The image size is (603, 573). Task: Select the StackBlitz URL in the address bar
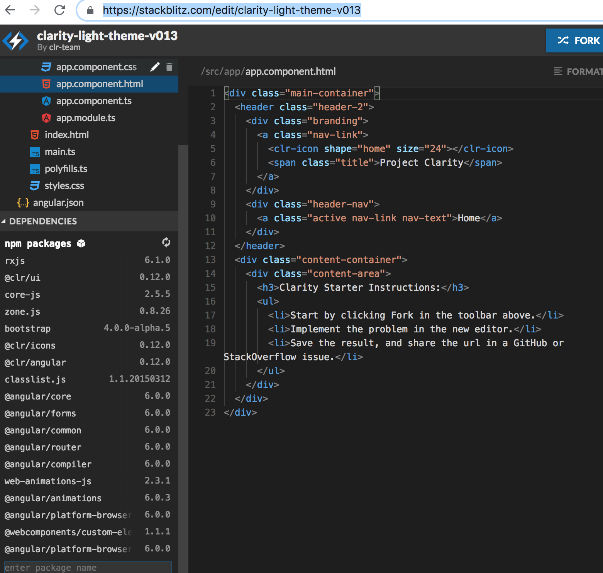click(232, 10)
